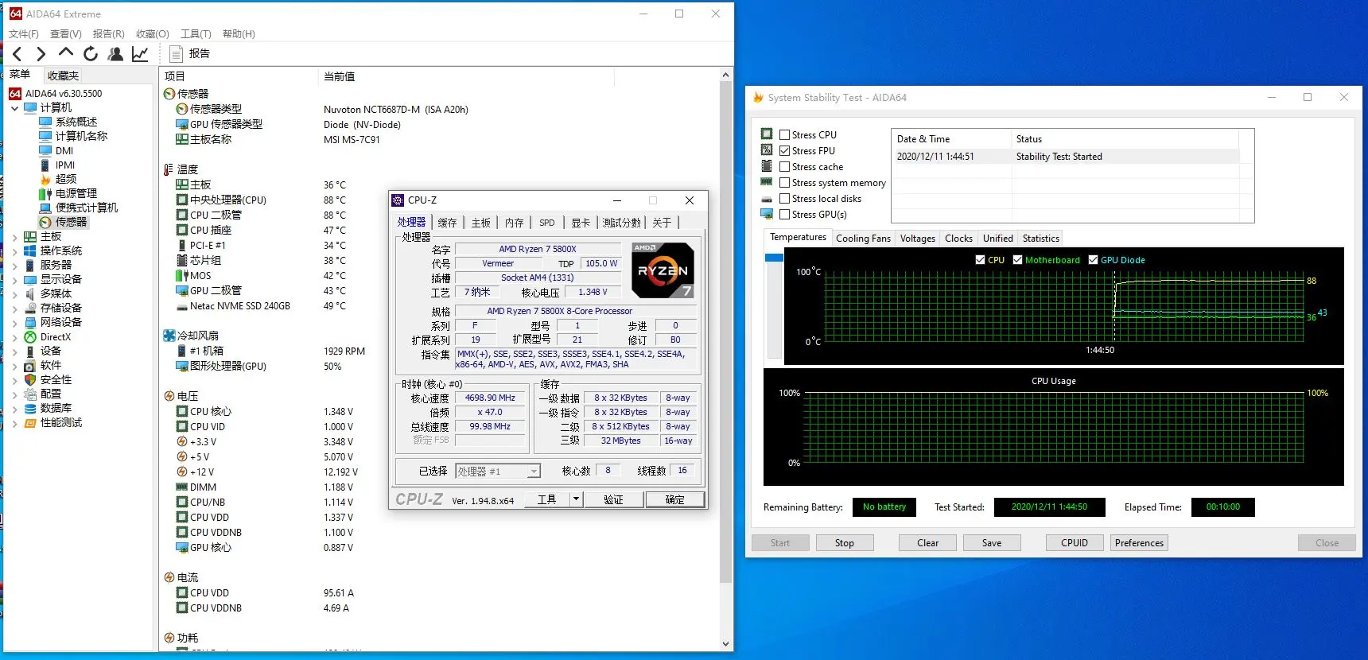Image resolution: width=1368 pixels, height=660 pixels.
Task: Collapse the 计算机 tree node
Action: click(14, 107)
